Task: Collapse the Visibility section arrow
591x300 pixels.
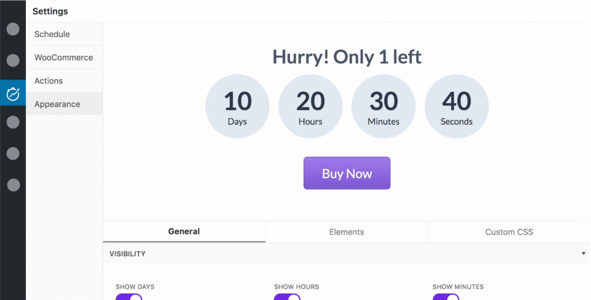Action: coord(583,254)
